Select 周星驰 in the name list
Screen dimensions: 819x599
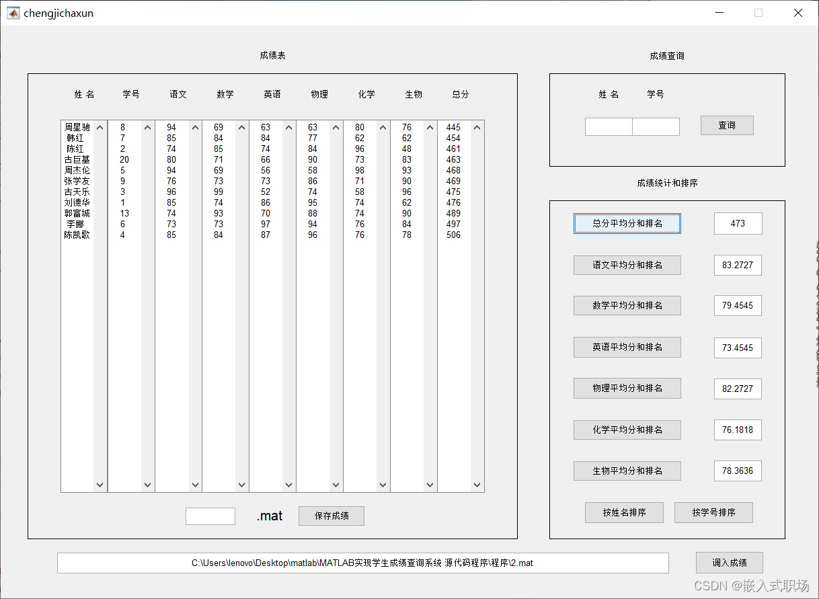(x=77, y=126)
